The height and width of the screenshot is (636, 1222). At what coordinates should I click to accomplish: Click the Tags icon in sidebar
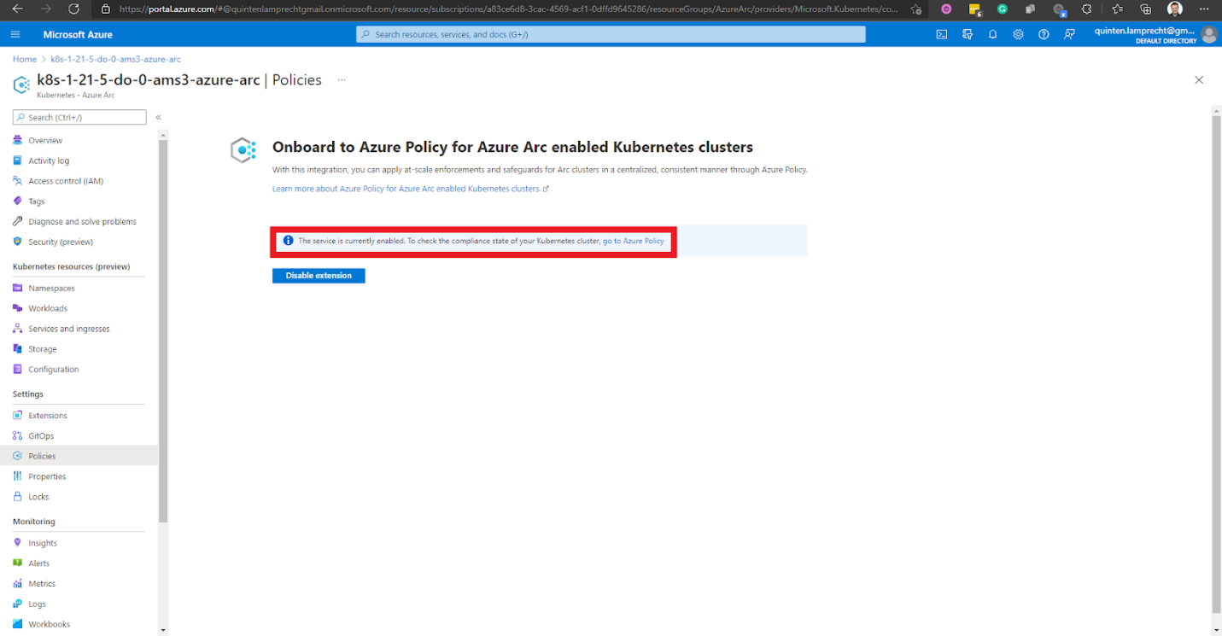[18, 201]
